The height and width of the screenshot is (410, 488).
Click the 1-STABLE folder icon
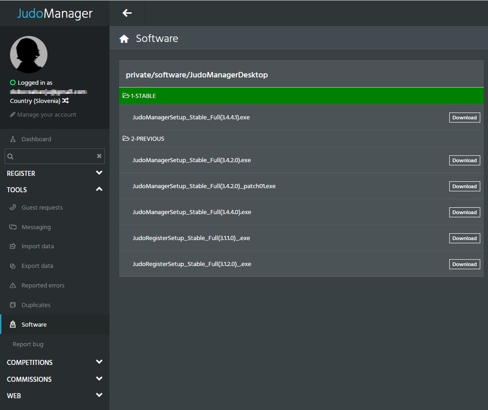click(126, 95)
